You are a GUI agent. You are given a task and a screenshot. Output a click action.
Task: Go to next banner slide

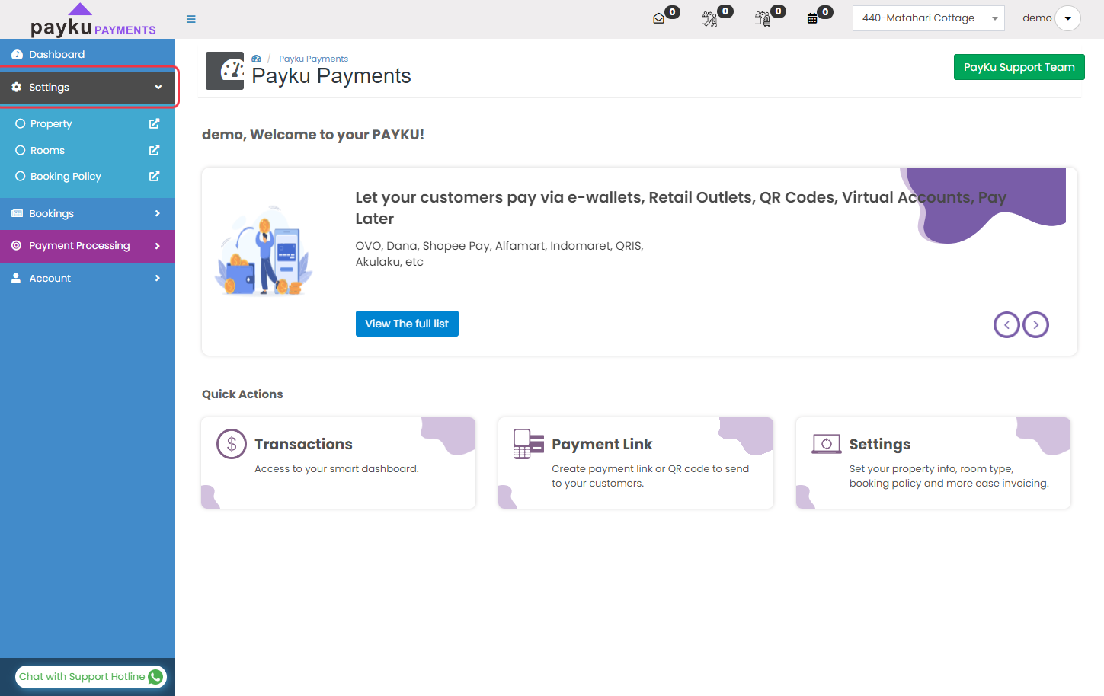coord(1035,325)
